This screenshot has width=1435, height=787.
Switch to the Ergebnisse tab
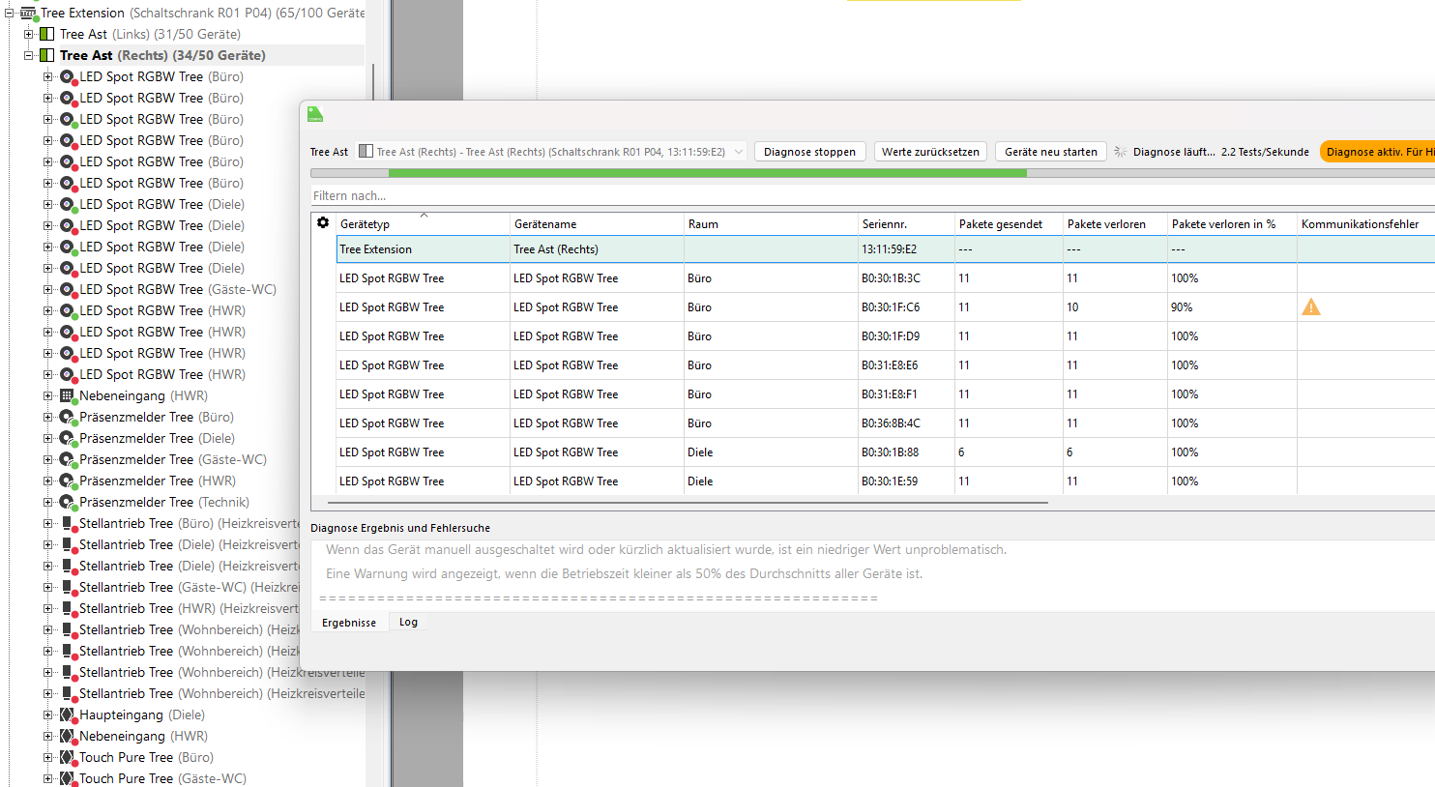(349, 623)
